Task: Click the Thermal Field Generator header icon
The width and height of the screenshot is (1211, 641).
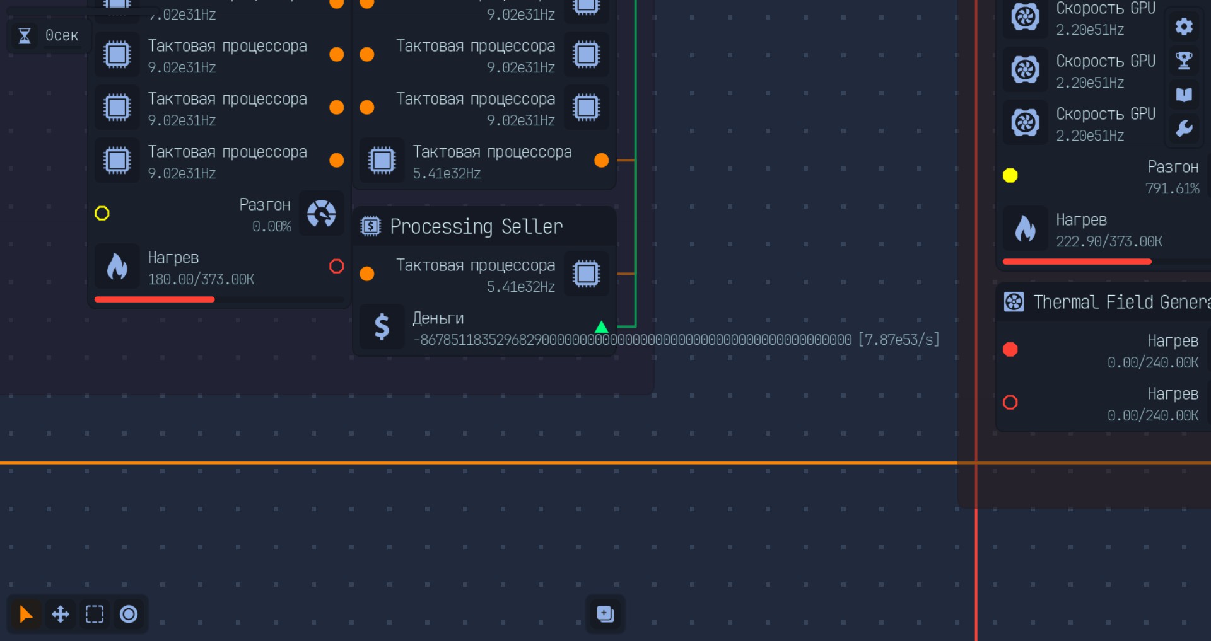Action: click(x=1014, y=302)
